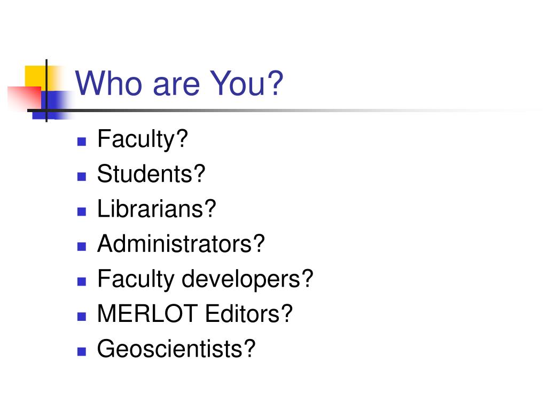Screen dimensions: 547x410
Task: Select the 'Librarians?' line
Action: point(157,209)
